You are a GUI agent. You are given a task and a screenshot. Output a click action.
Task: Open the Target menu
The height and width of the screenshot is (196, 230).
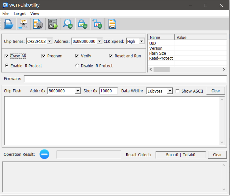coord(19,13)
